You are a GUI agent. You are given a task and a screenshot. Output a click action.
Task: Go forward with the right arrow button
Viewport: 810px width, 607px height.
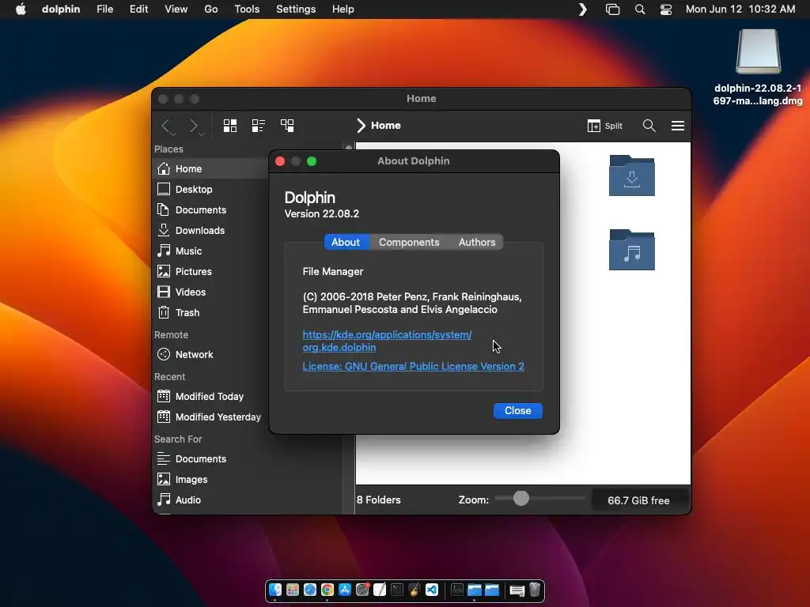tap(195, 126)
